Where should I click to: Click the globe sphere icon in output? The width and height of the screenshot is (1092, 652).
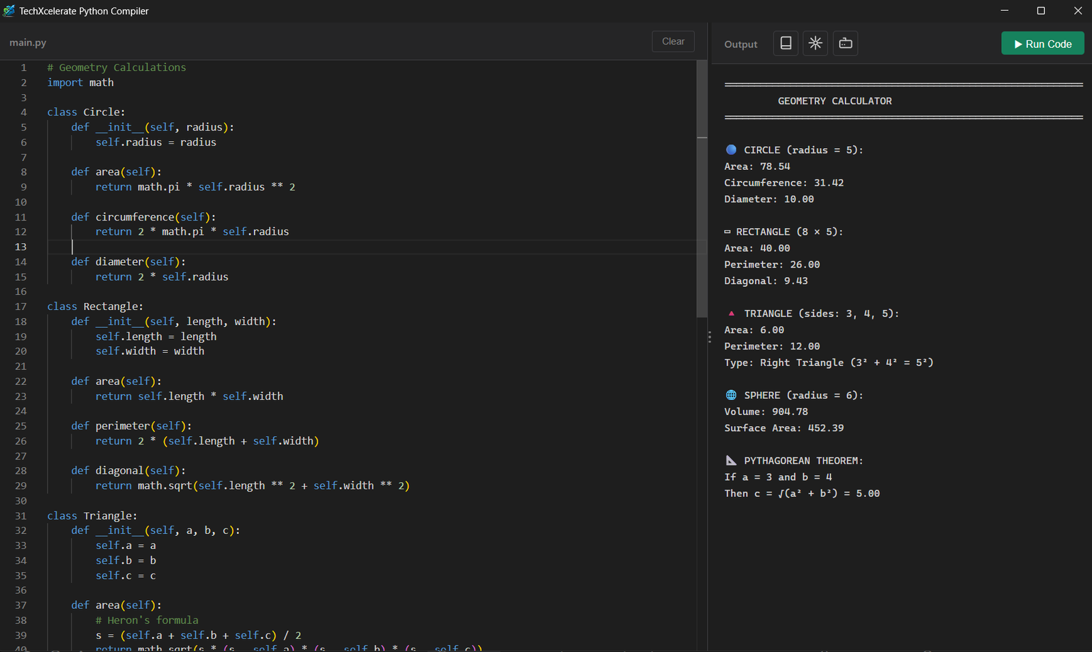731,395
